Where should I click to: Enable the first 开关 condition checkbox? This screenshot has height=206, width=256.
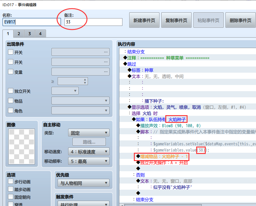coord(10,52)
